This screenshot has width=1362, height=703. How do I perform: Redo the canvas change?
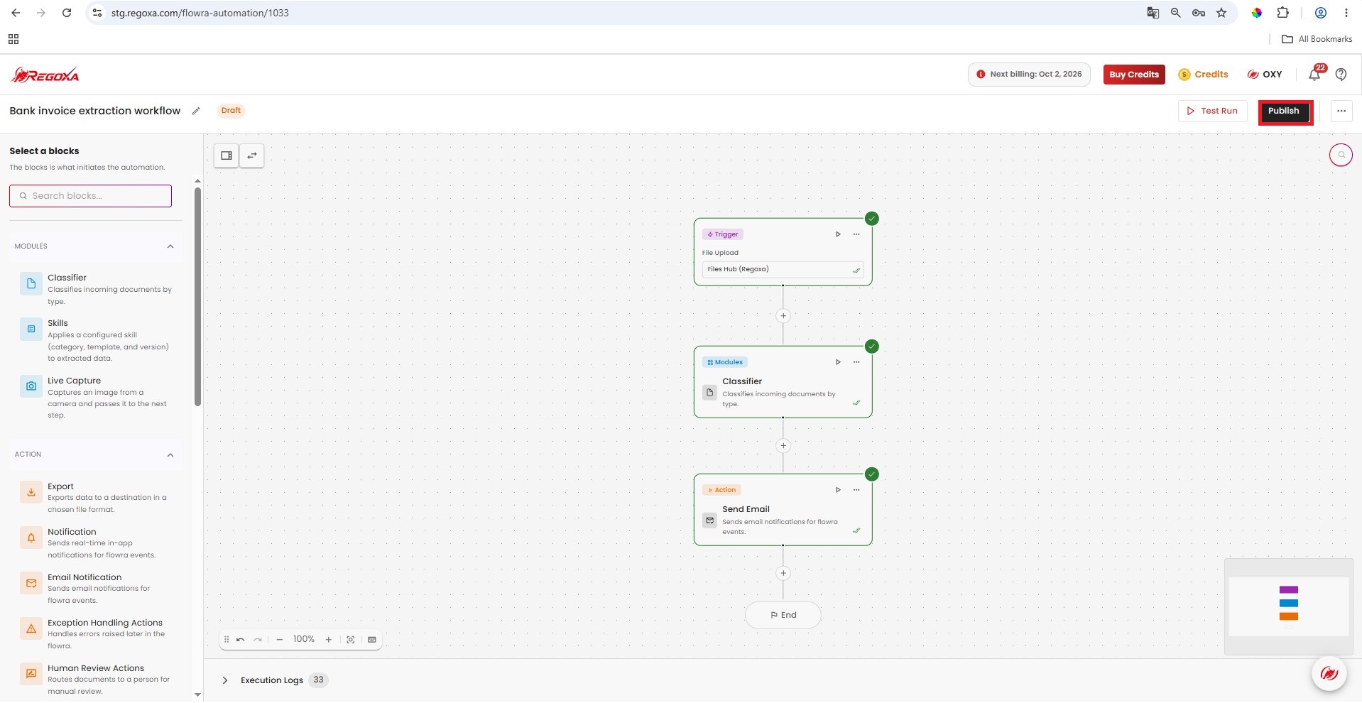tap(258, 640)
